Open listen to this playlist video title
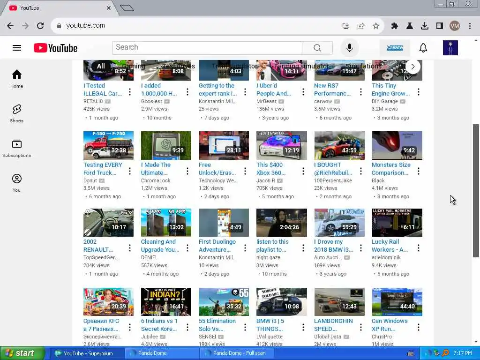 [x=272, y=246]
